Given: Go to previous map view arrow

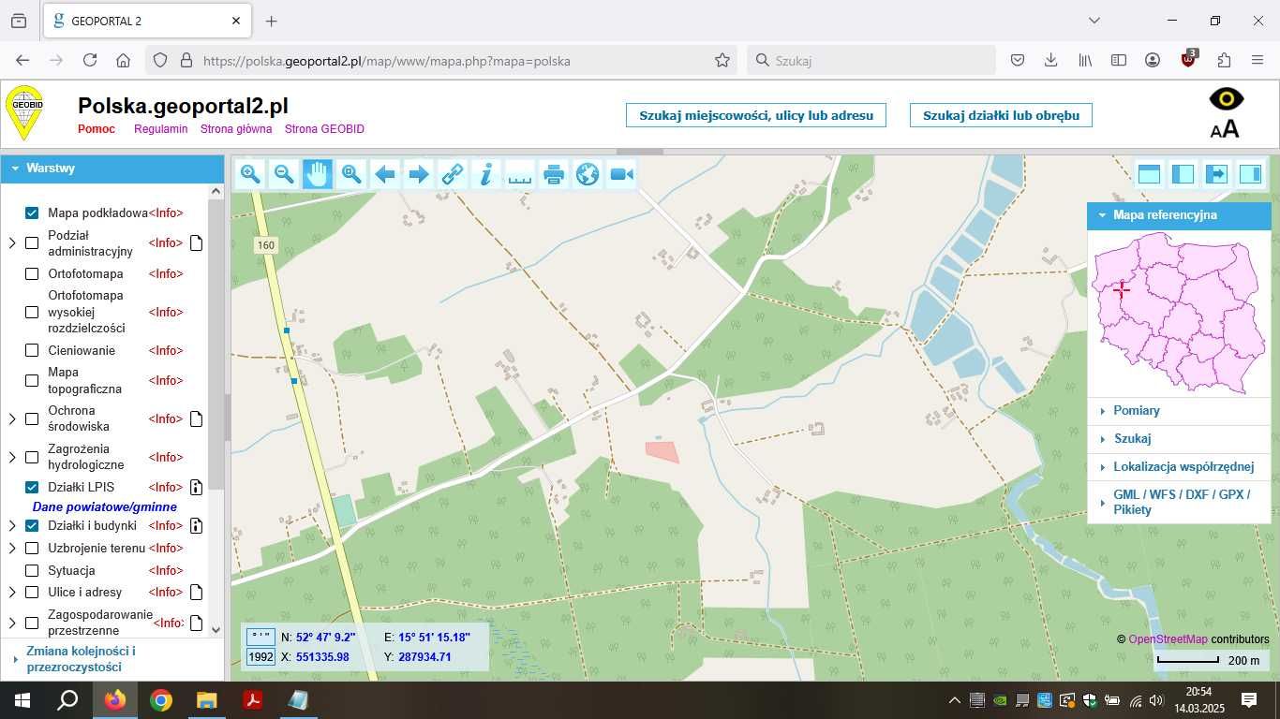Looking at the screenshot, I should click(x=385, y=173).
